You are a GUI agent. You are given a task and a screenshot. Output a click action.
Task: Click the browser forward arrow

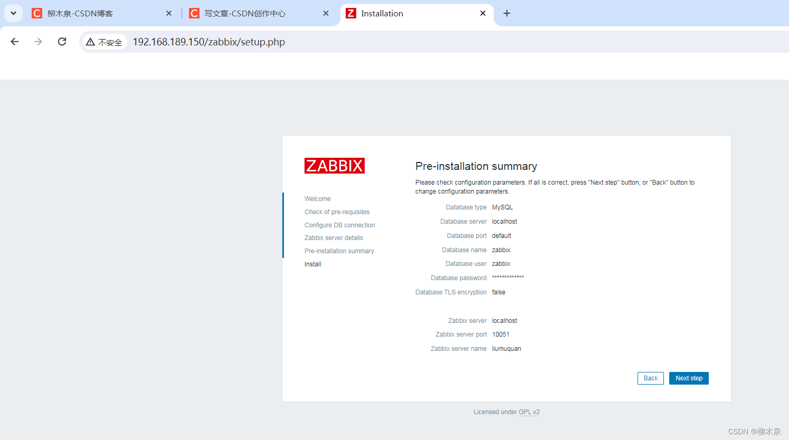(x=38, y=42)
